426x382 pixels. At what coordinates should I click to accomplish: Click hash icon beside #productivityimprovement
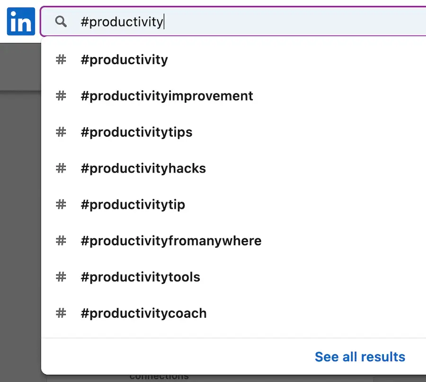click(61, 96)
